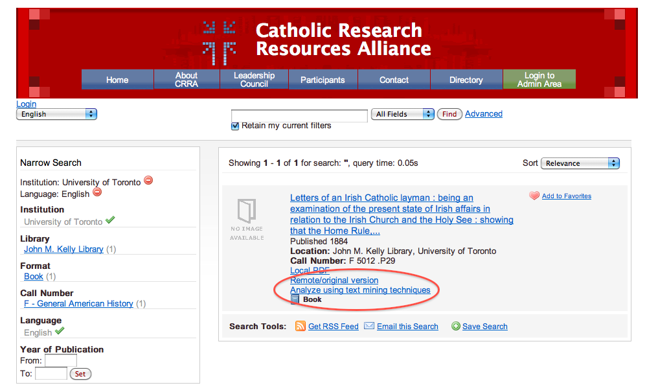Open the All Fields search dropdown
This screenshot has width=647, height=392.
click(x=402, y=113)
